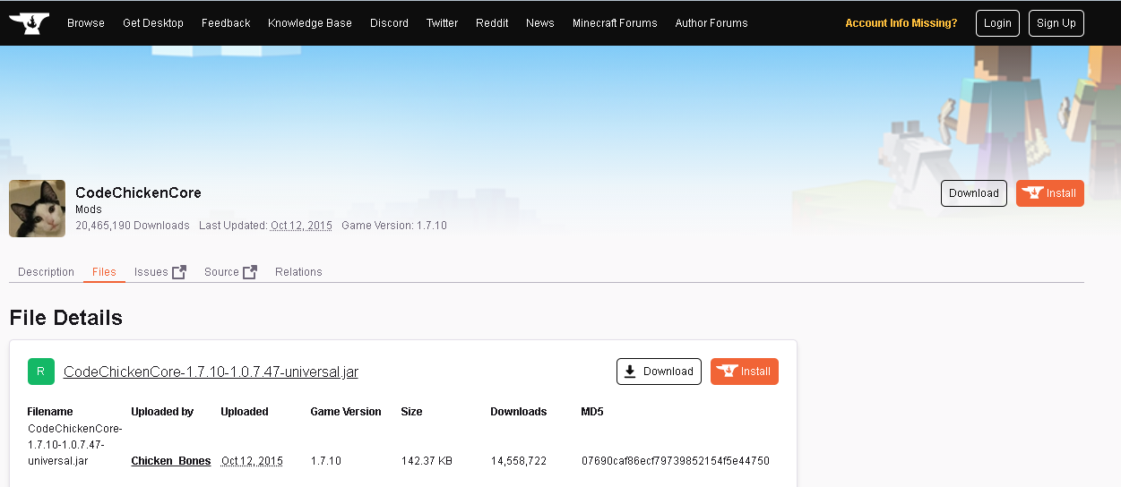The image size is (1121, 487).
Task: Click the Login button
Action: tap(997, 23)
